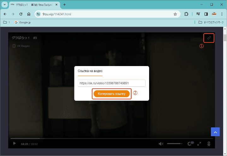
Task: Open the すべてのブックマーク folder
Action: pyautogui.click(x=211, y=22)
